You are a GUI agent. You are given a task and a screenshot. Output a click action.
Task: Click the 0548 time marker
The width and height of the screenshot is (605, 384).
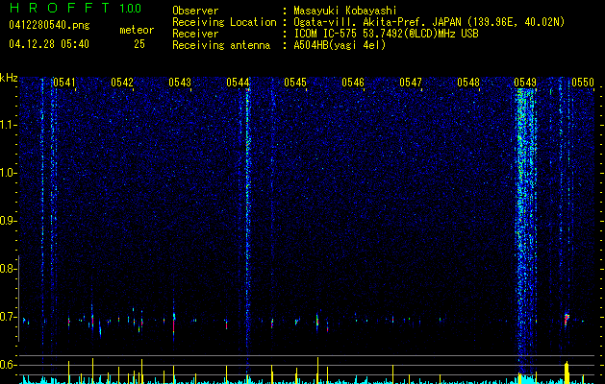[x=468, y=83]
